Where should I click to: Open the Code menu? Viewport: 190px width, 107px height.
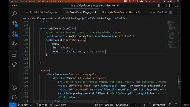point(16,1)
